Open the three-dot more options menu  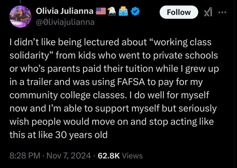(x=223, y=12)
